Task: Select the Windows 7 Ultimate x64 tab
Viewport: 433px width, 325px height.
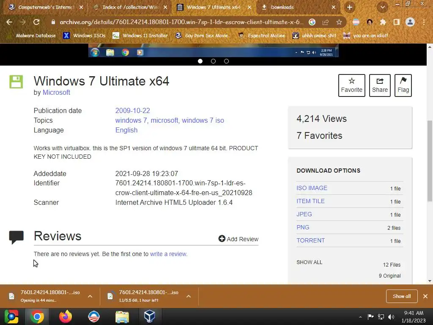Action: pos(214,7)
